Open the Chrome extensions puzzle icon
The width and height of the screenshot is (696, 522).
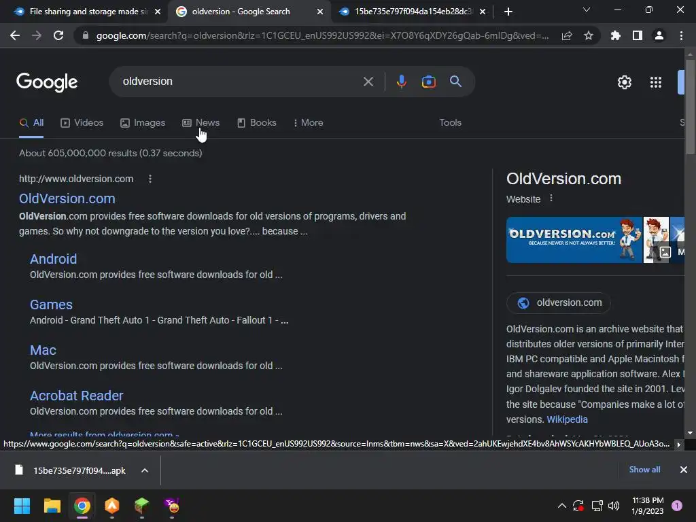(x=616, y=35)
